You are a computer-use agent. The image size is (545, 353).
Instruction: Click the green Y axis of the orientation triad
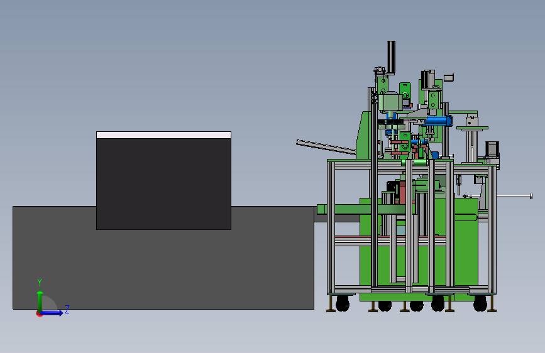click(40, 301)
